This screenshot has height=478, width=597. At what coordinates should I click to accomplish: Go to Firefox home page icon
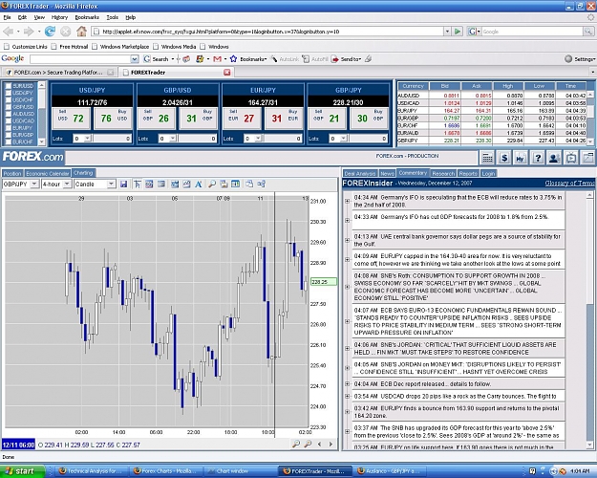[x=81, y=32]
